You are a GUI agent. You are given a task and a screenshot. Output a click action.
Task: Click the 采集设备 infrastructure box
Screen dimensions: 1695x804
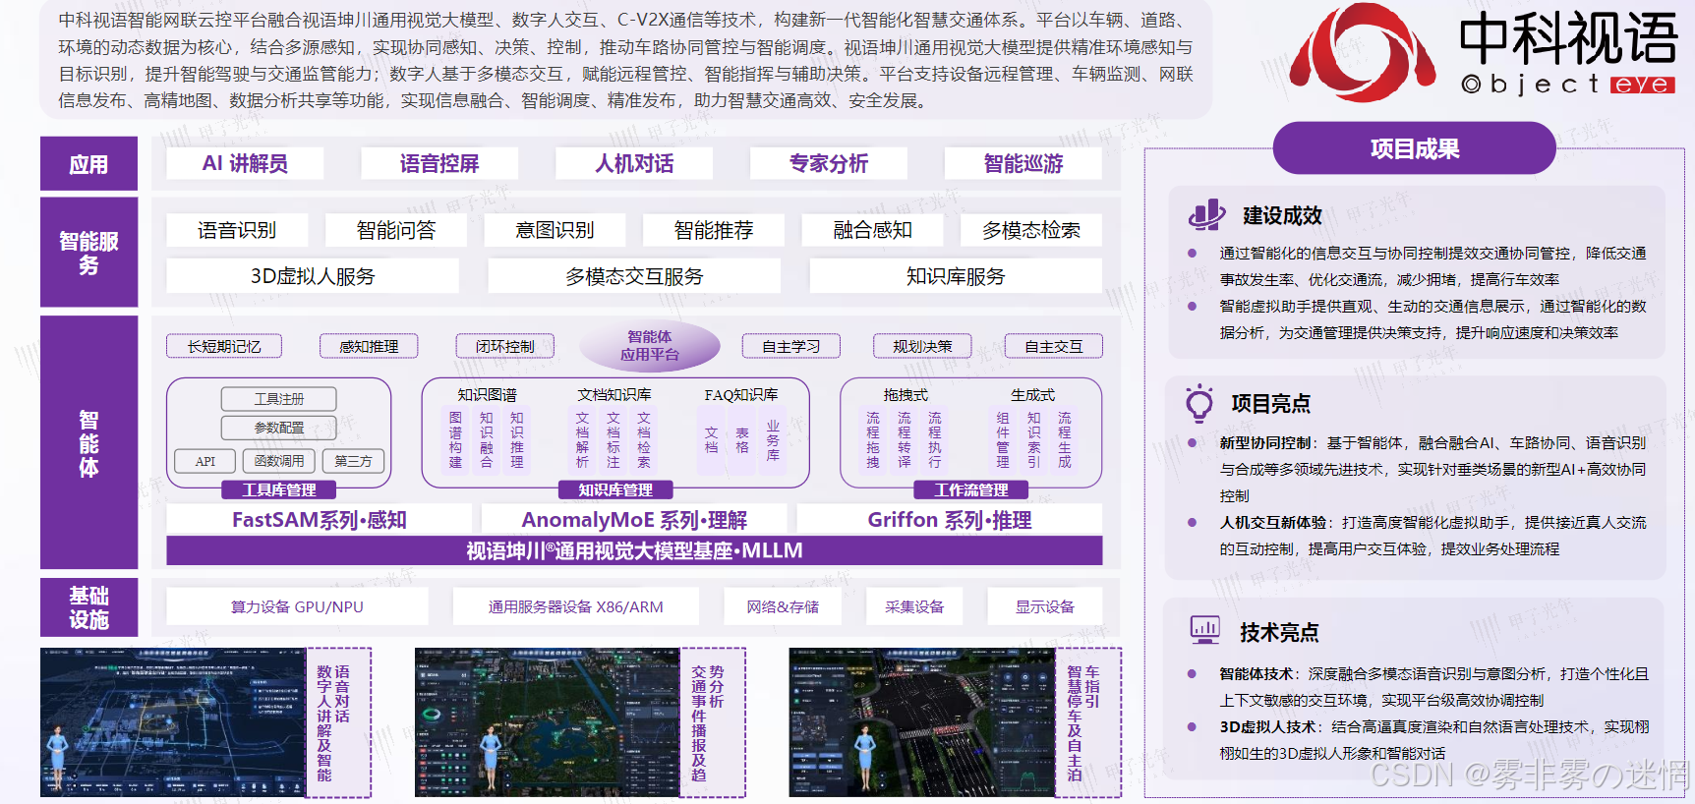[x=914, y=606]
